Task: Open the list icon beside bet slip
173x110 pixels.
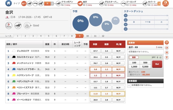Action: (x=167, y=52)
